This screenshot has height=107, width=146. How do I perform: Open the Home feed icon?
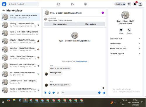point(58,4)
